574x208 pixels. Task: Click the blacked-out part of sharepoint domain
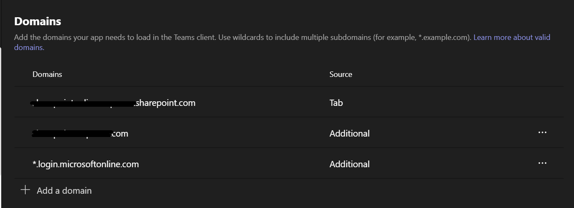tap(84, 103)
